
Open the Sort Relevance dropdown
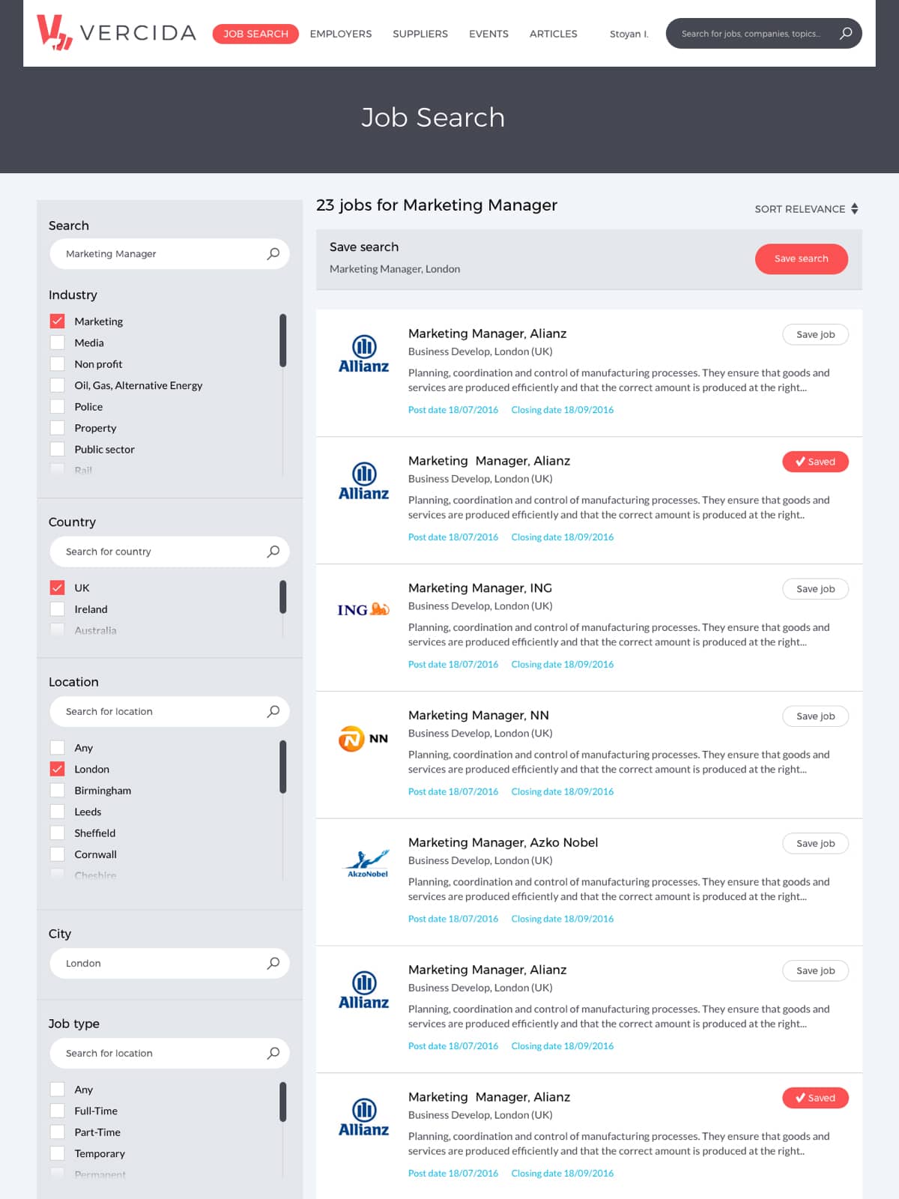[806, 209]
